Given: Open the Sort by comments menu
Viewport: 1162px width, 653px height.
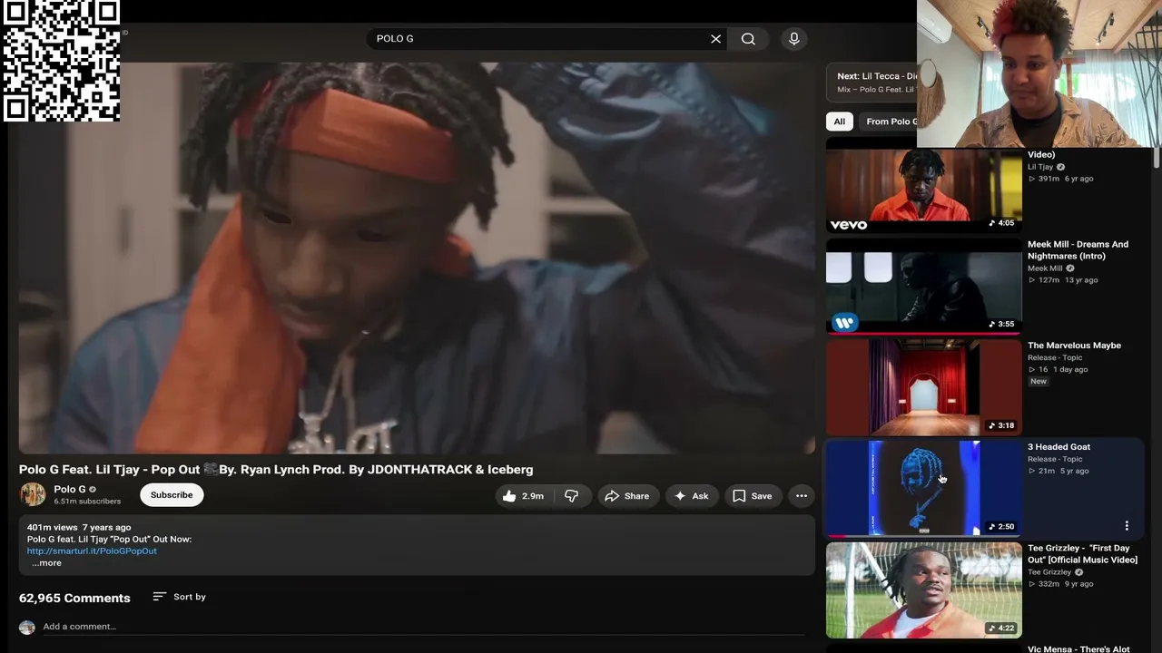Looking at the screenshot, I should tap(180, 597).
